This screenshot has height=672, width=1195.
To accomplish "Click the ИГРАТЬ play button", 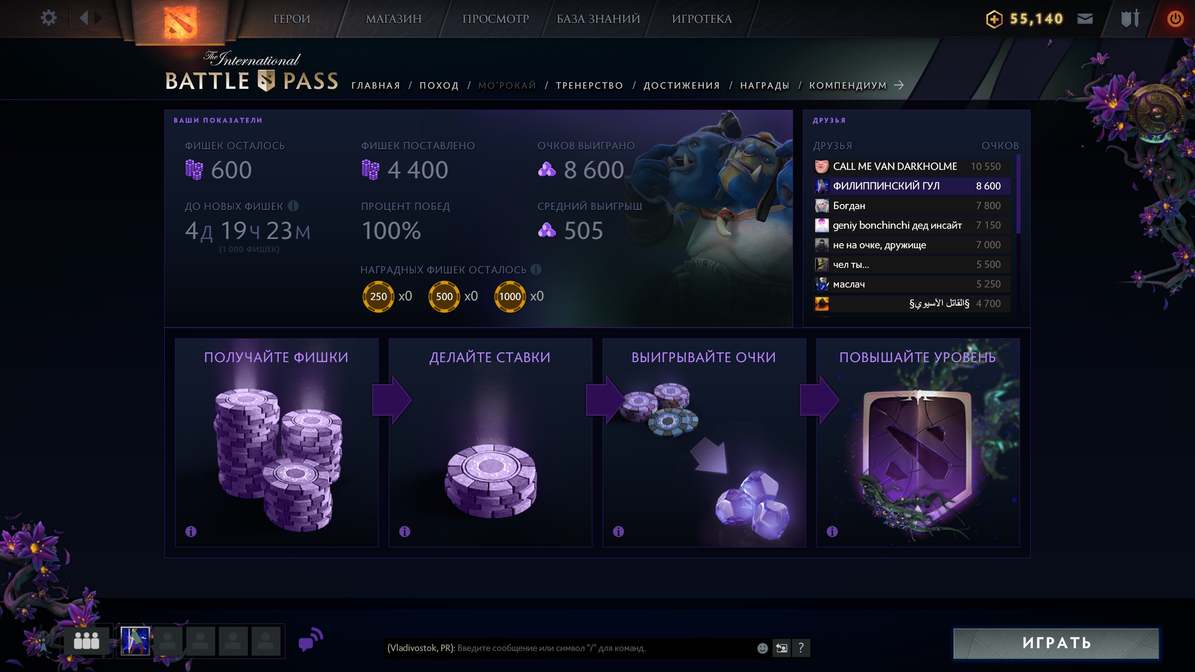I will click(x=1056, y=643).
